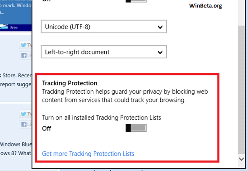Click the Tracking Protection heading
The image size is (248, 171).
69,83
